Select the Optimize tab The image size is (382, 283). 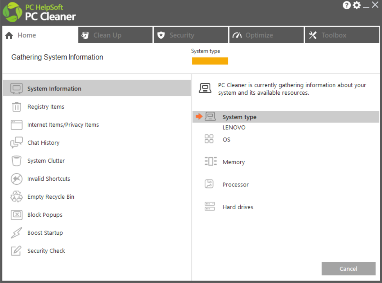pyautogui.click(x=267, y=35)
